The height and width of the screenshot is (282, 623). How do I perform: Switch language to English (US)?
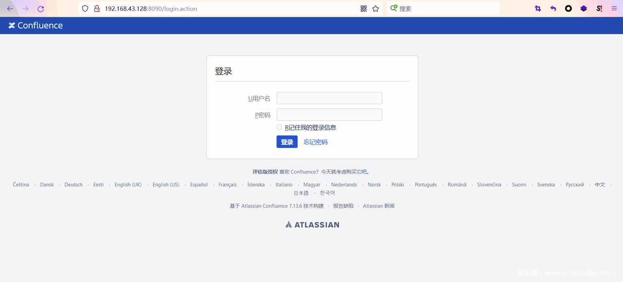(x=166, y=185)
